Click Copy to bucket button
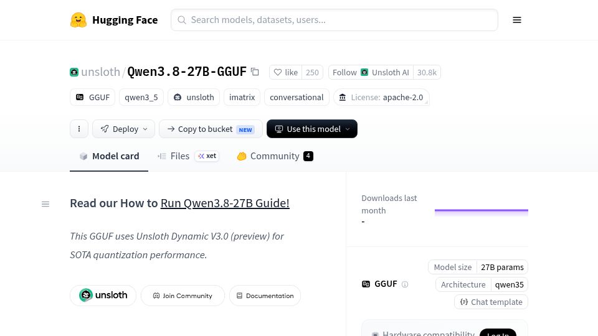This screenshot has height=336, width=598. click(211, 129)
